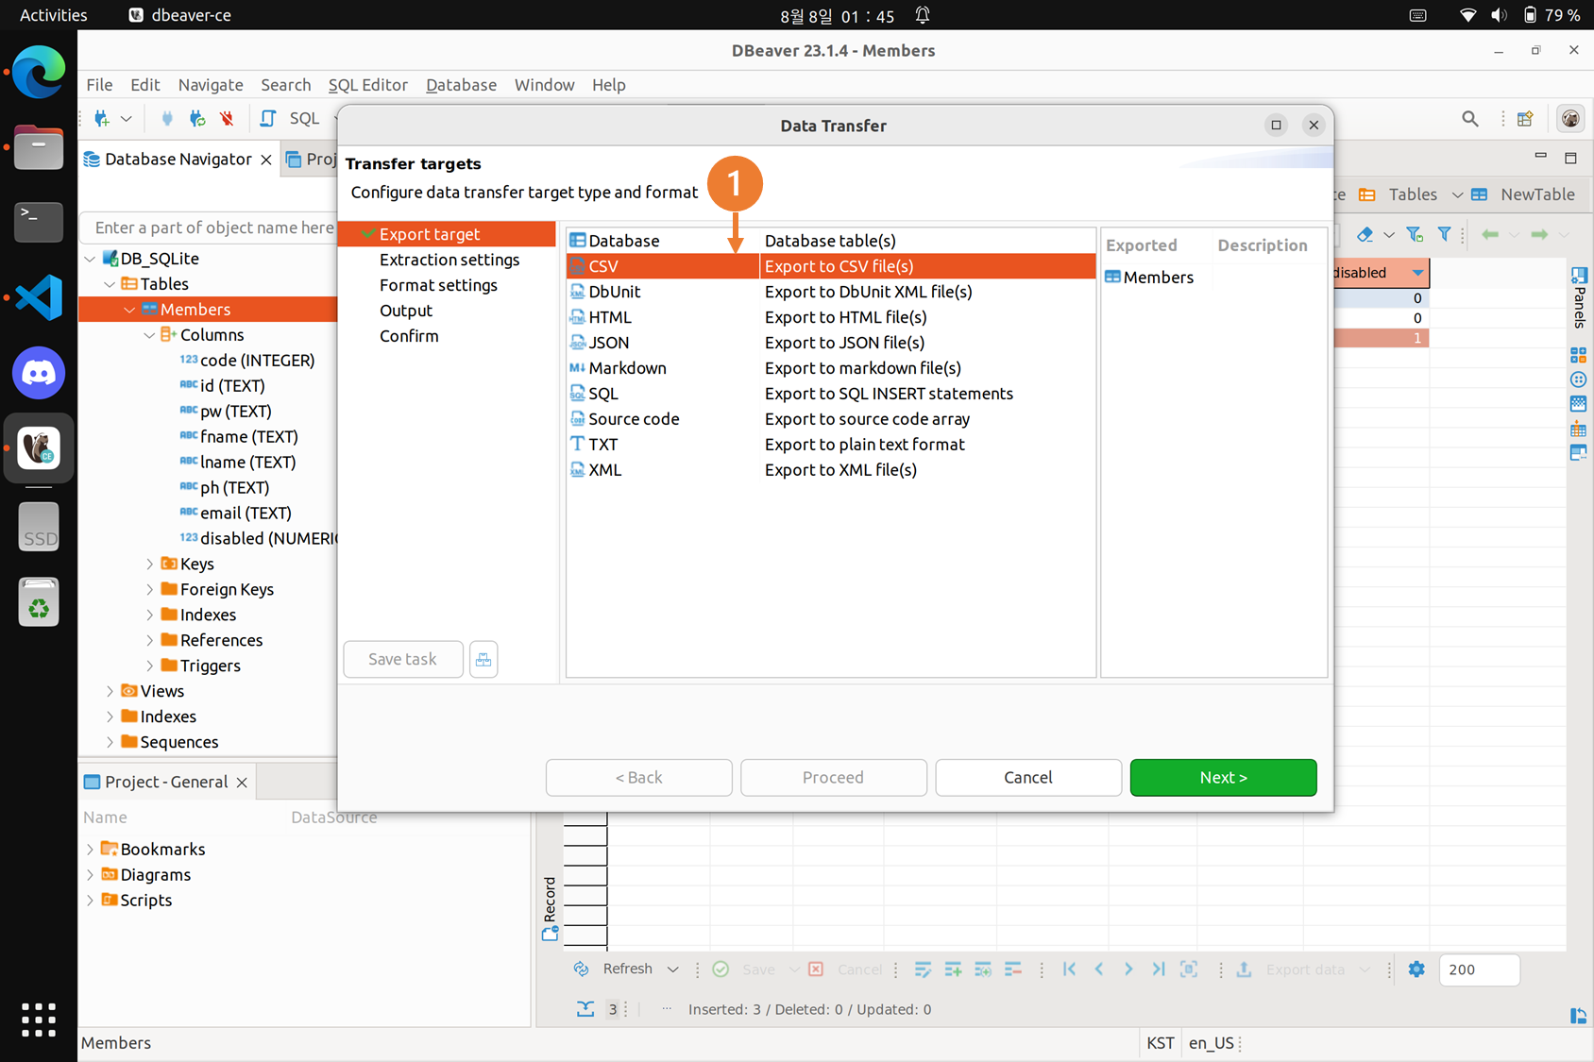Select the HTML export format
This screenshot has height=1062, width=1594.
(x=831, y=317)
